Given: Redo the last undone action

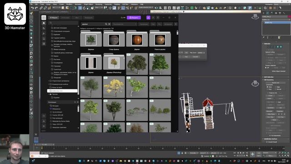Looking at the screenshot, I should [x=36, y=8].
